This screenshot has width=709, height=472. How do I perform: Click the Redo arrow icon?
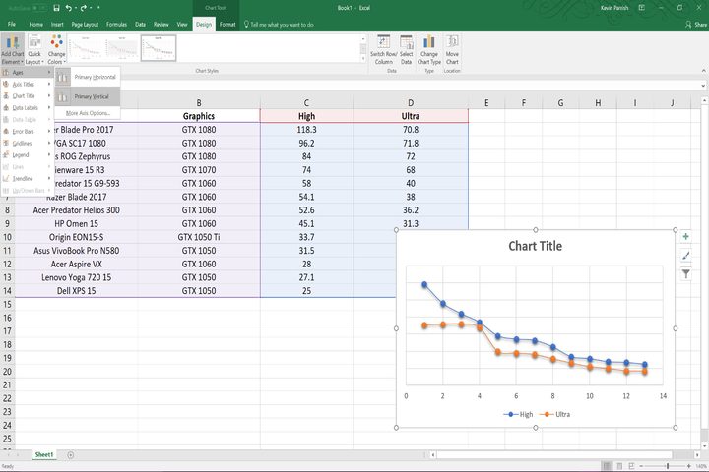click(83, 8)
